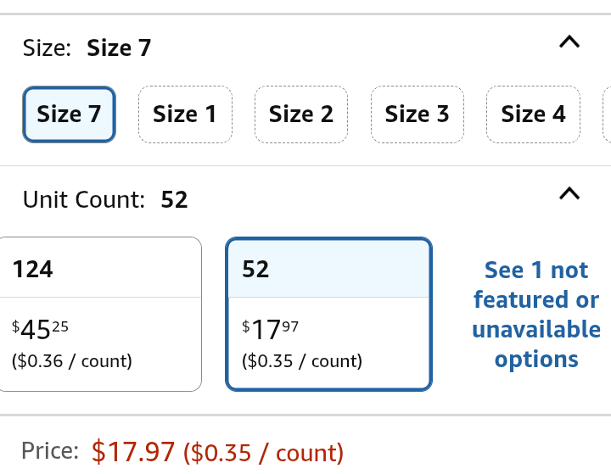Click the red $17.97 price text

[133, 452]
